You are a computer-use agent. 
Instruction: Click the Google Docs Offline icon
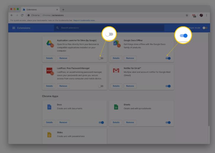[117, 44]
